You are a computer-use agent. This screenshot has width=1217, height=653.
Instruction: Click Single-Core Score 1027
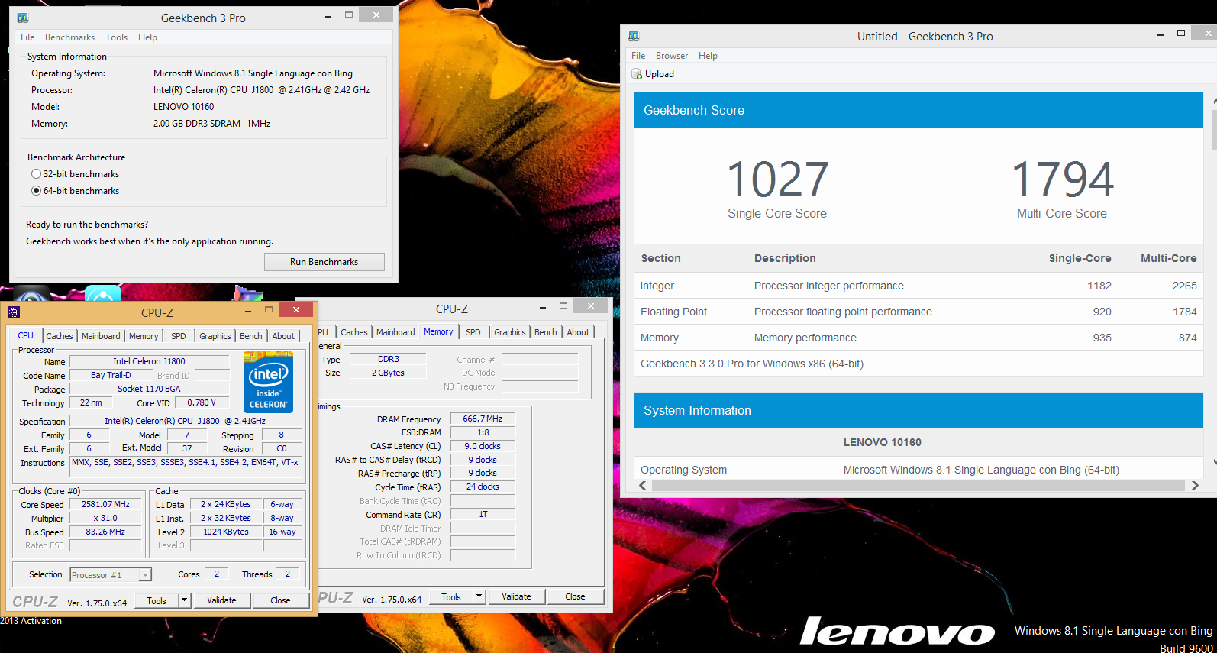click(777, 179)
